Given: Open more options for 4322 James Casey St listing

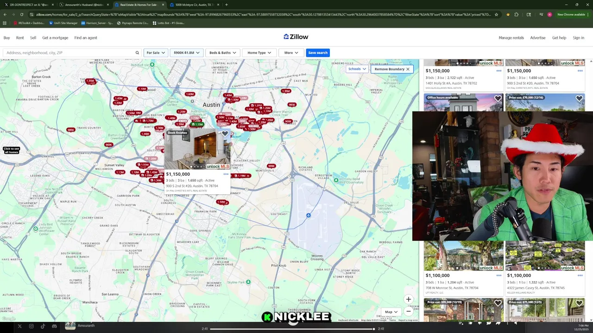Looking at the screenshot, I should pyautogui.click(x=580, y=275).
